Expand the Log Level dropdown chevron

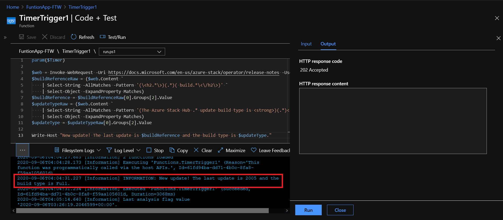[138, 150]
